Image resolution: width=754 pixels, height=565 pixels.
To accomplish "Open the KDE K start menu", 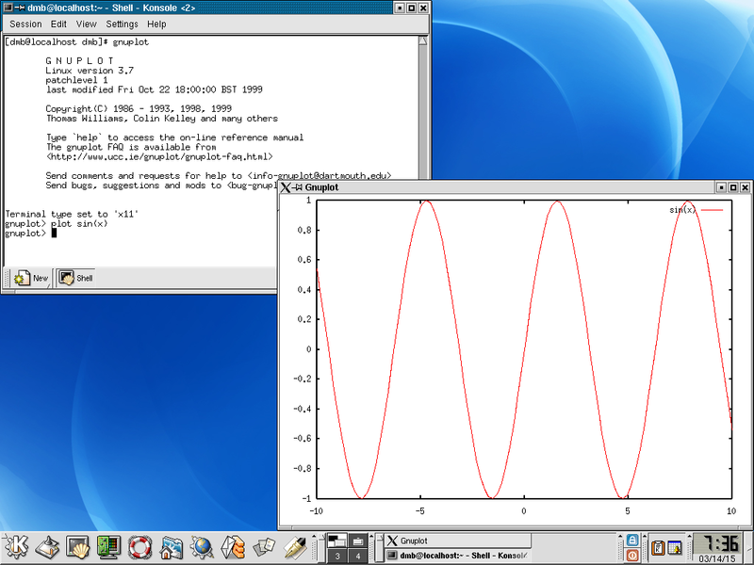I will click(16, 547).
